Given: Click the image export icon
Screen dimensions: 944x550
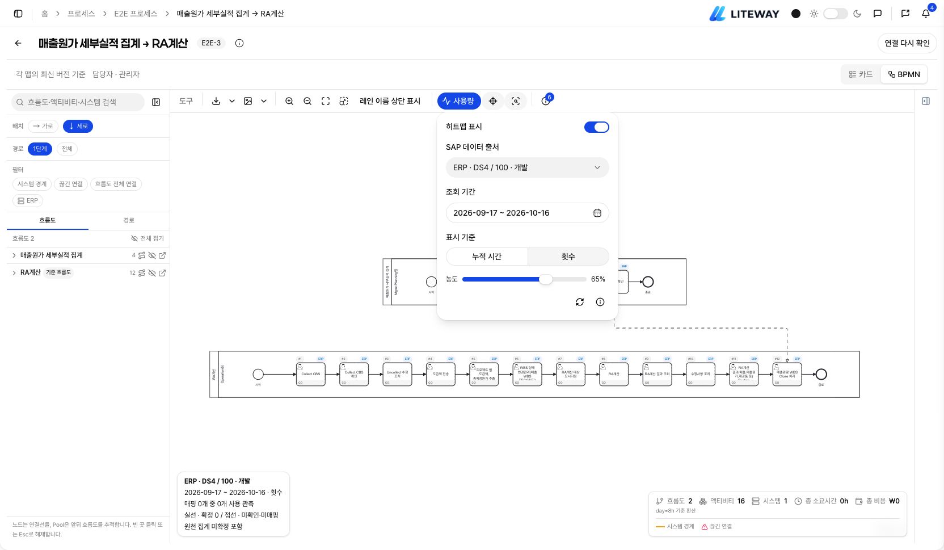Looking at the screenshot, I should pyautogui.click(x=248, y=101).
